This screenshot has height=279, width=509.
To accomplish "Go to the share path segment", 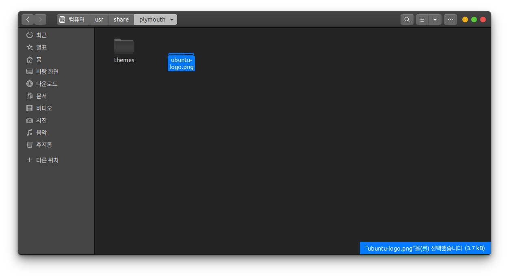I will [x=121, y=19].
